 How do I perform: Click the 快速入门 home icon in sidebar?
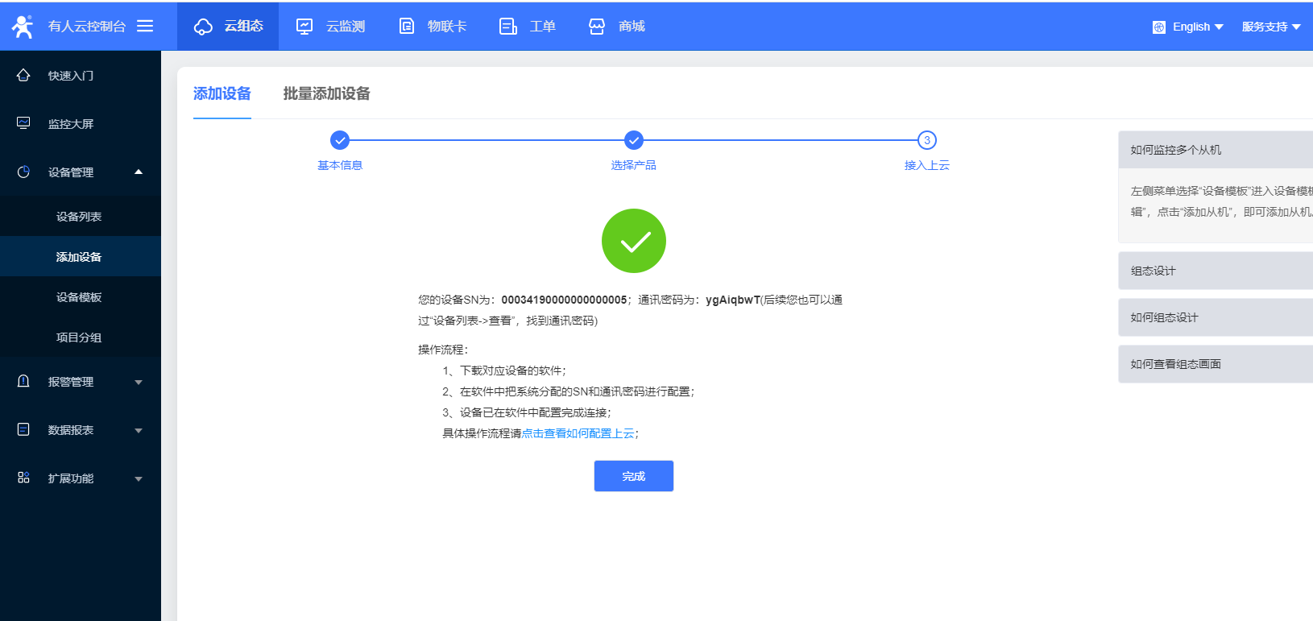tap(23, 75)
